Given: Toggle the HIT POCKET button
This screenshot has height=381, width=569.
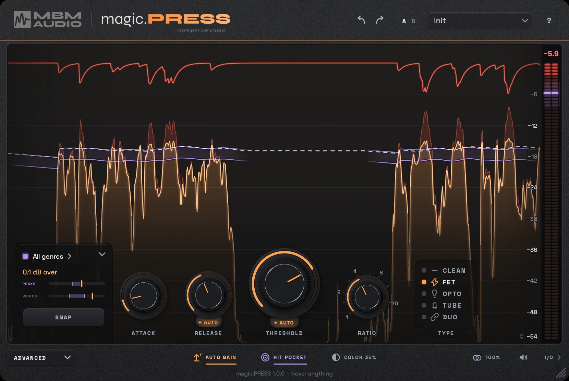Looking at the screenshot, I should pyautogui.click(x=284, y=357).
